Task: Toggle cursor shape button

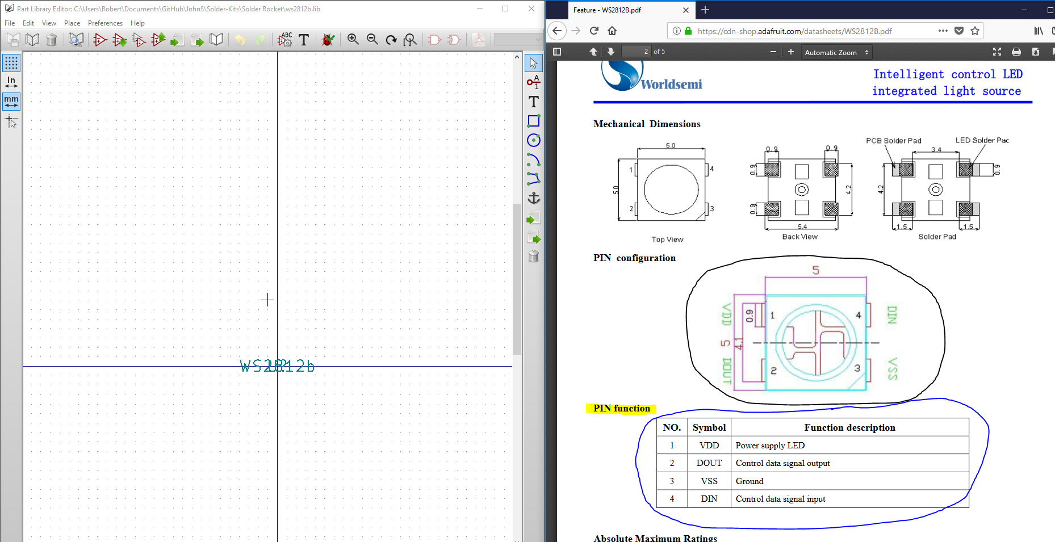Action: [11, 121]
